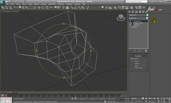Activate the Select and Move tool
The width and height of the screenshot is (171, 103).
pyautogui.click(x=39, y=7)
